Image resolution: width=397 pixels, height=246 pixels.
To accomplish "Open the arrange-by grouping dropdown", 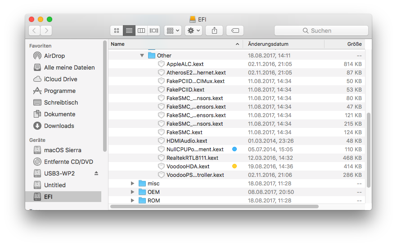I will tap(173, 31).
